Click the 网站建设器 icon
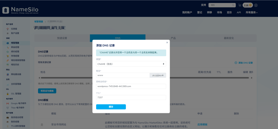This screenshot has width=278, height=129. coord(7,75)
